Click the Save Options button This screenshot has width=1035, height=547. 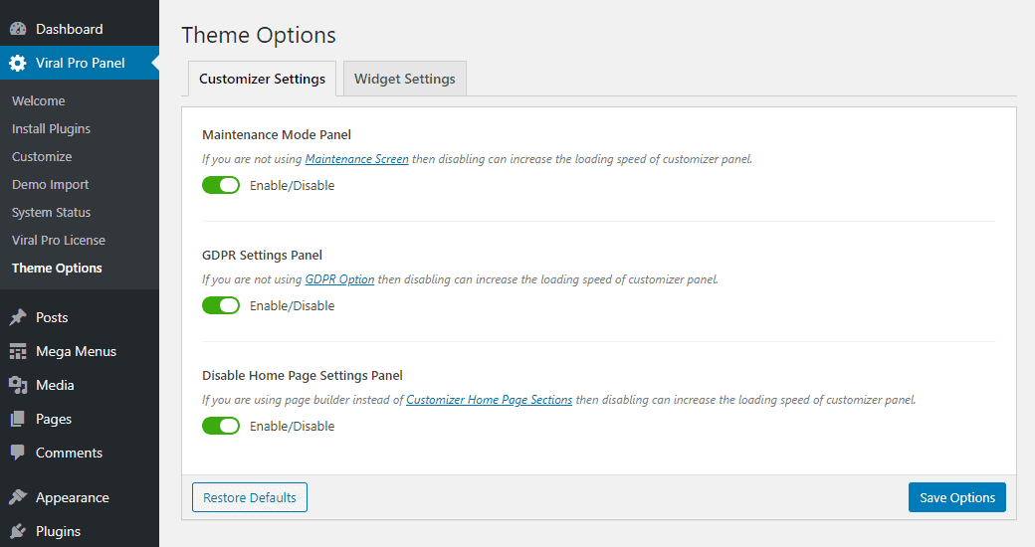click(x=957, y=497)
